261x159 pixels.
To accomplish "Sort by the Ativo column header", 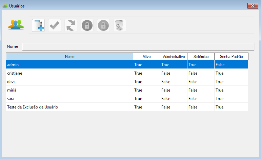I will pos(146,57).
